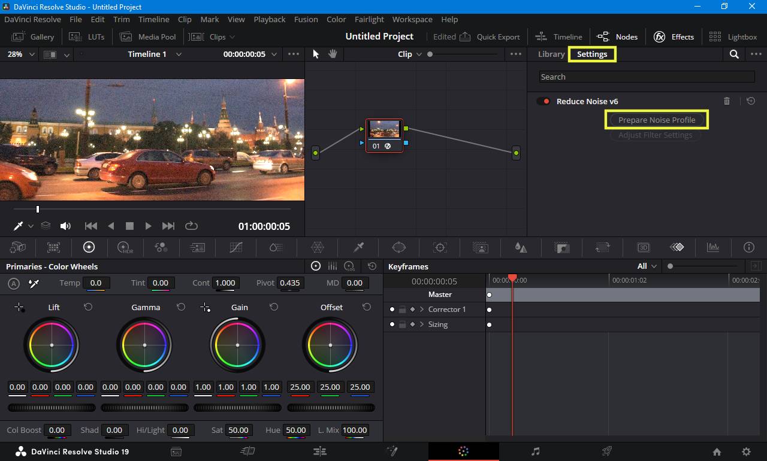This screenshot has height=461, width=767.
Task: Toggle loop playback in viewer
Action: pyautogui.click(x=191, y=226)
